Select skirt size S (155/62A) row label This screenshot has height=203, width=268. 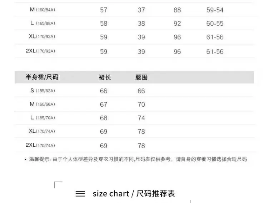point(43,91)
